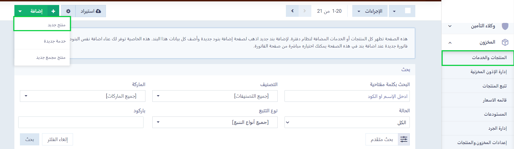Open the brand (الماركة) dropdown

82,96
